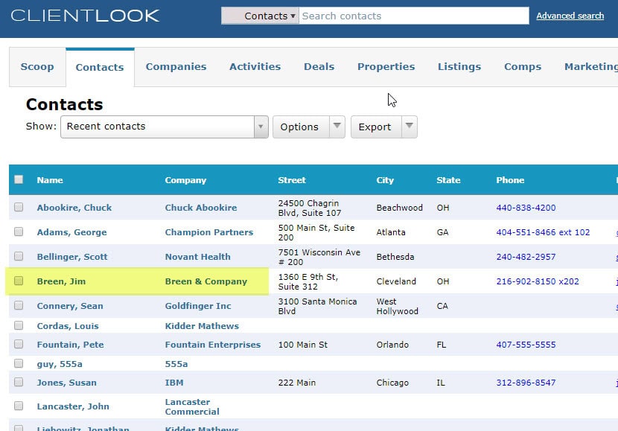Open the Goldfinger Inc company link
The width and height of the screenshot is (618, 431).
click(198, 306)
